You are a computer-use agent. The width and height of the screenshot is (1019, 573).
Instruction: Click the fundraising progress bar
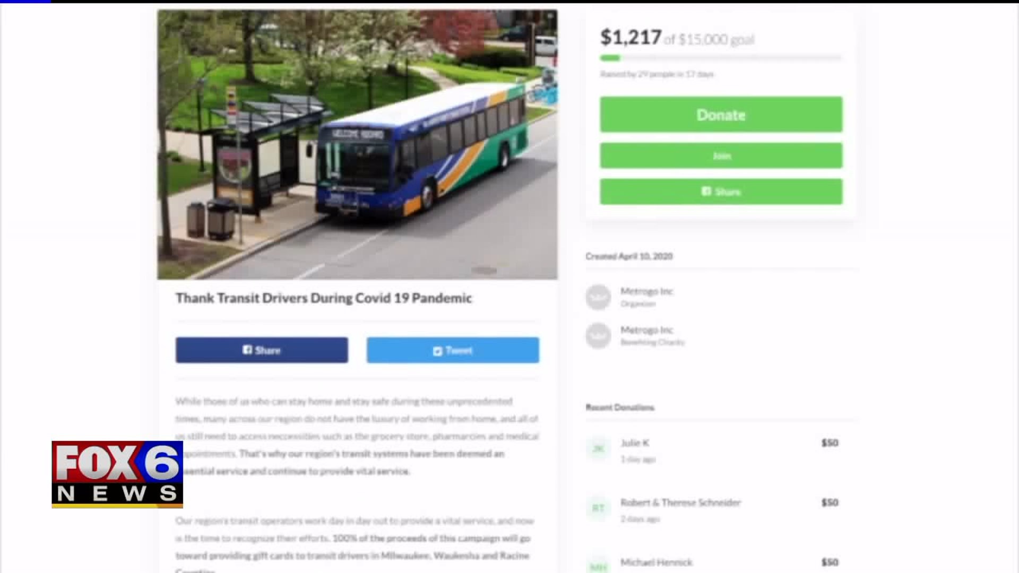pyautogui.click(x=721, y=58)
